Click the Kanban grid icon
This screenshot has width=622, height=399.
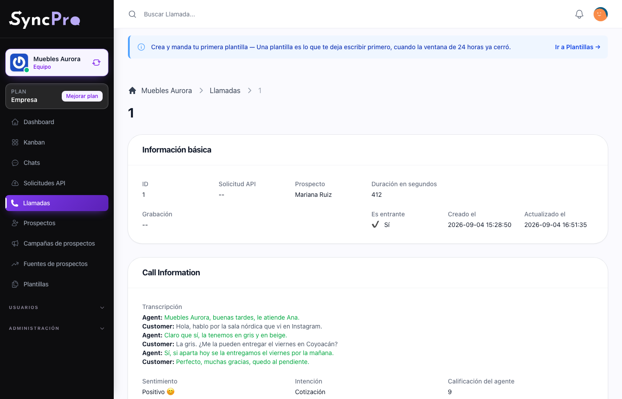[15, 142]
